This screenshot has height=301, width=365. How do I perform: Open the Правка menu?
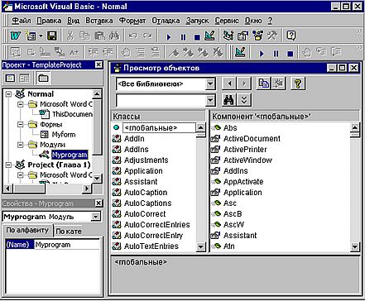pos(49,21)
